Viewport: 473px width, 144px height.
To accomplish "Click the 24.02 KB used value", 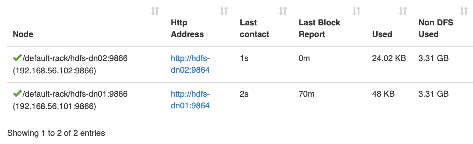I will (x=389, y=58).
